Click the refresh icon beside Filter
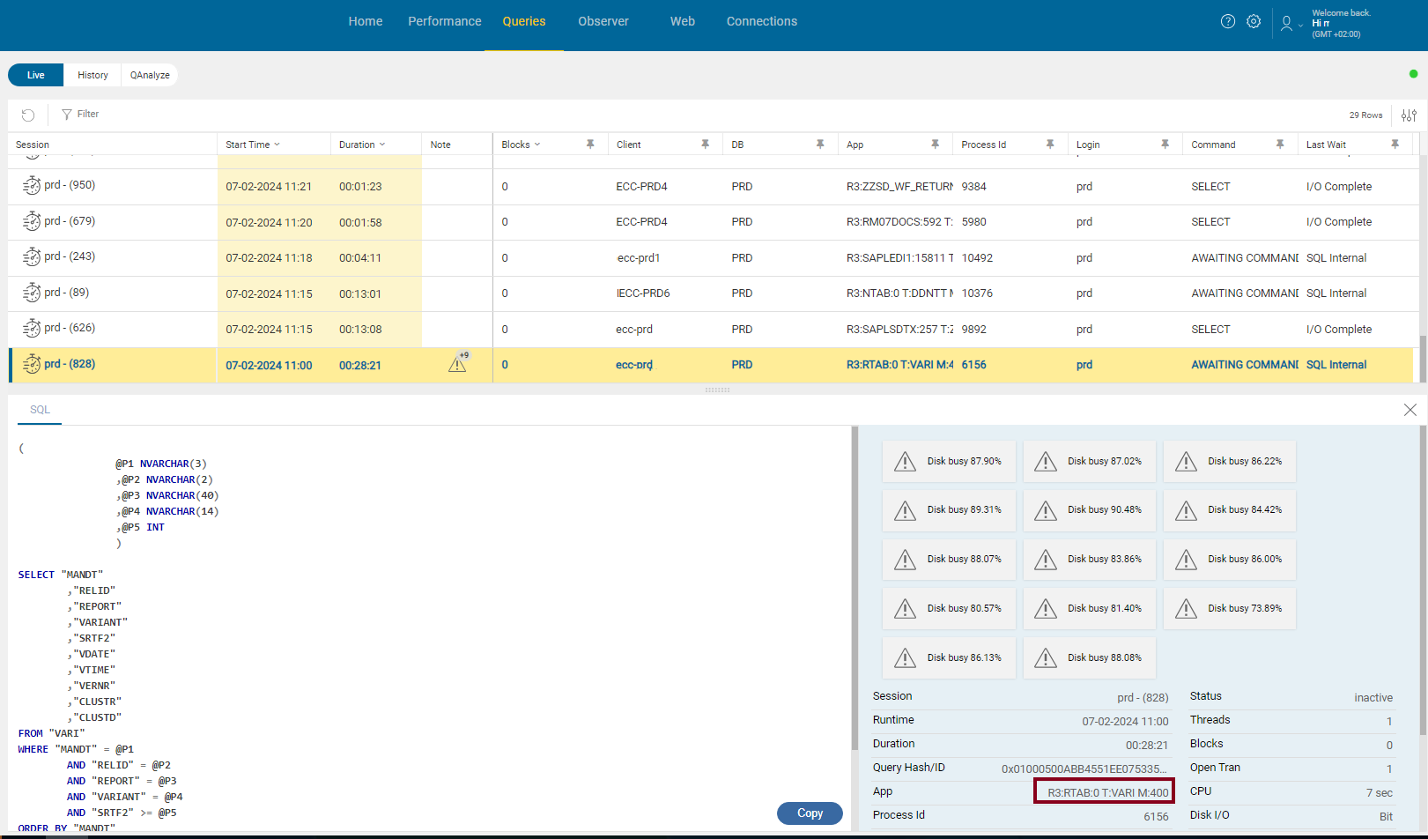Screen dimensions: 1428x839 (28, 115)
